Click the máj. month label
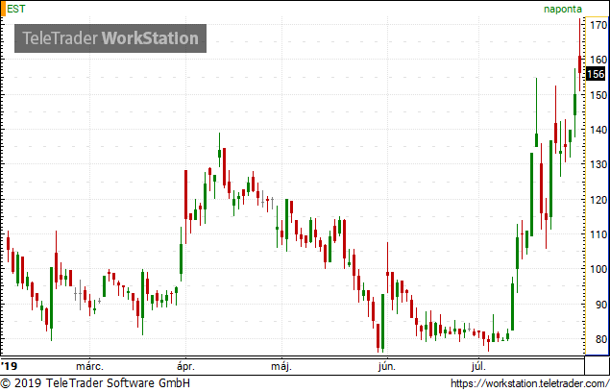Viewport: 610px width, 392px height. tap(281, 367)
